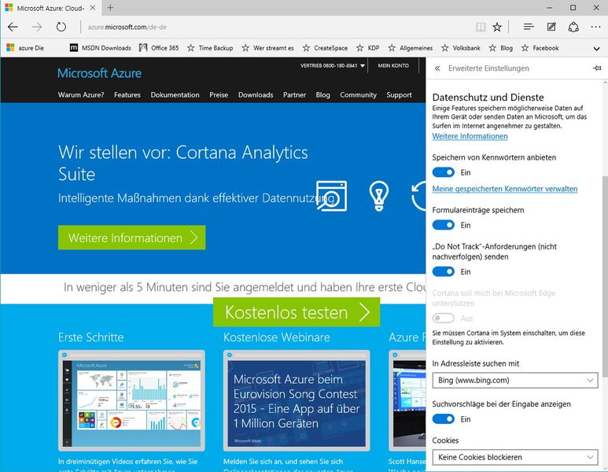The image size is (608, 472).
Task: Open Time Backup favorite
Action: click(210, 48)
